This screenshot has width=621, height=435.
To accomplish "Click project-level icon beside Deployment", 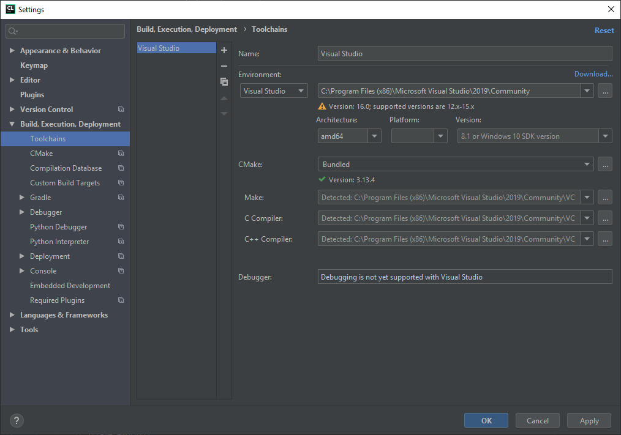I will (x=121, y=256).
